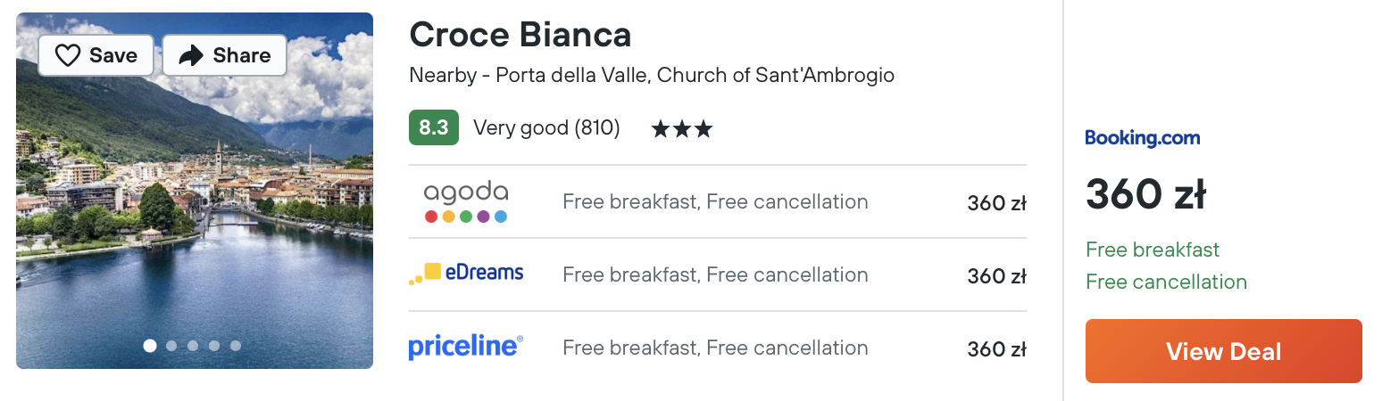
Task: Open the eDreams 360 zł price
Action: pos(997,276)
